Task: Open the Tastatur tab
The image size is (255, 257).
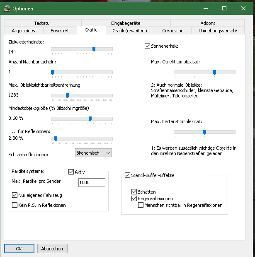Action: [x=43, y=23]
